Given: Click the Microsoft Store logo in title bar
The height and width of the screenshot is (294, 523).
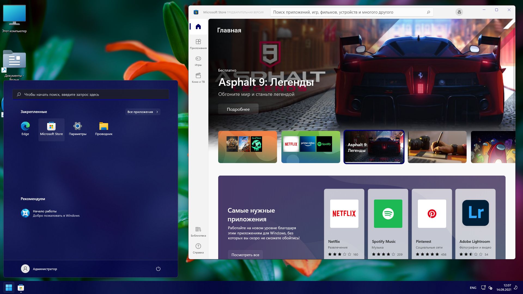Looking at the screenshot, I should (x=196, y=12).
